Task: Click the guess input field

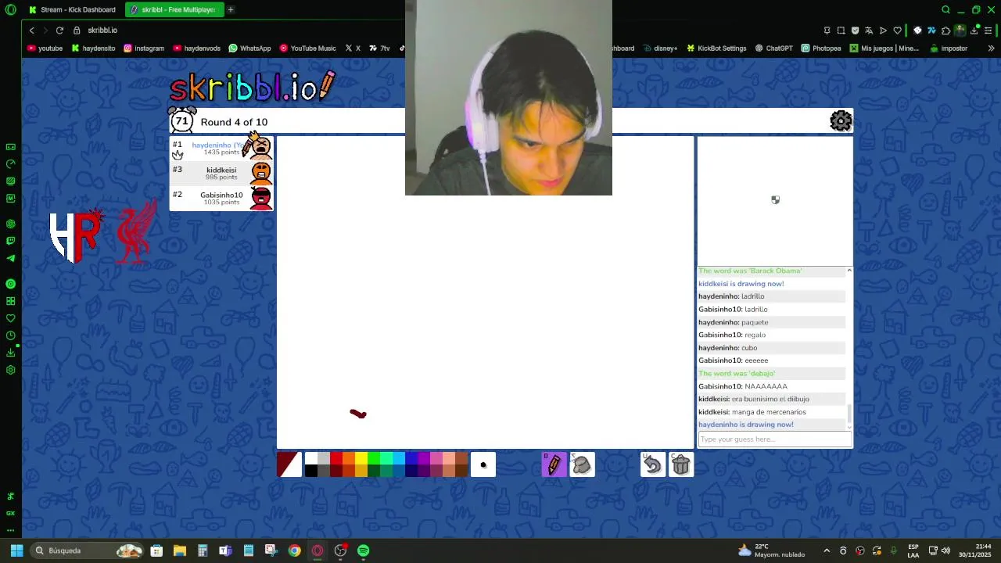Action: [x=774, y=439]
